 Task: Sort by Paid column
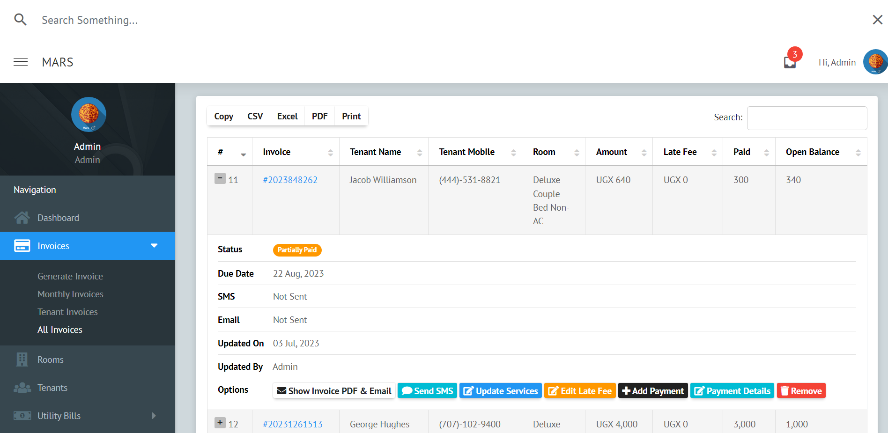tap(749, 152)
